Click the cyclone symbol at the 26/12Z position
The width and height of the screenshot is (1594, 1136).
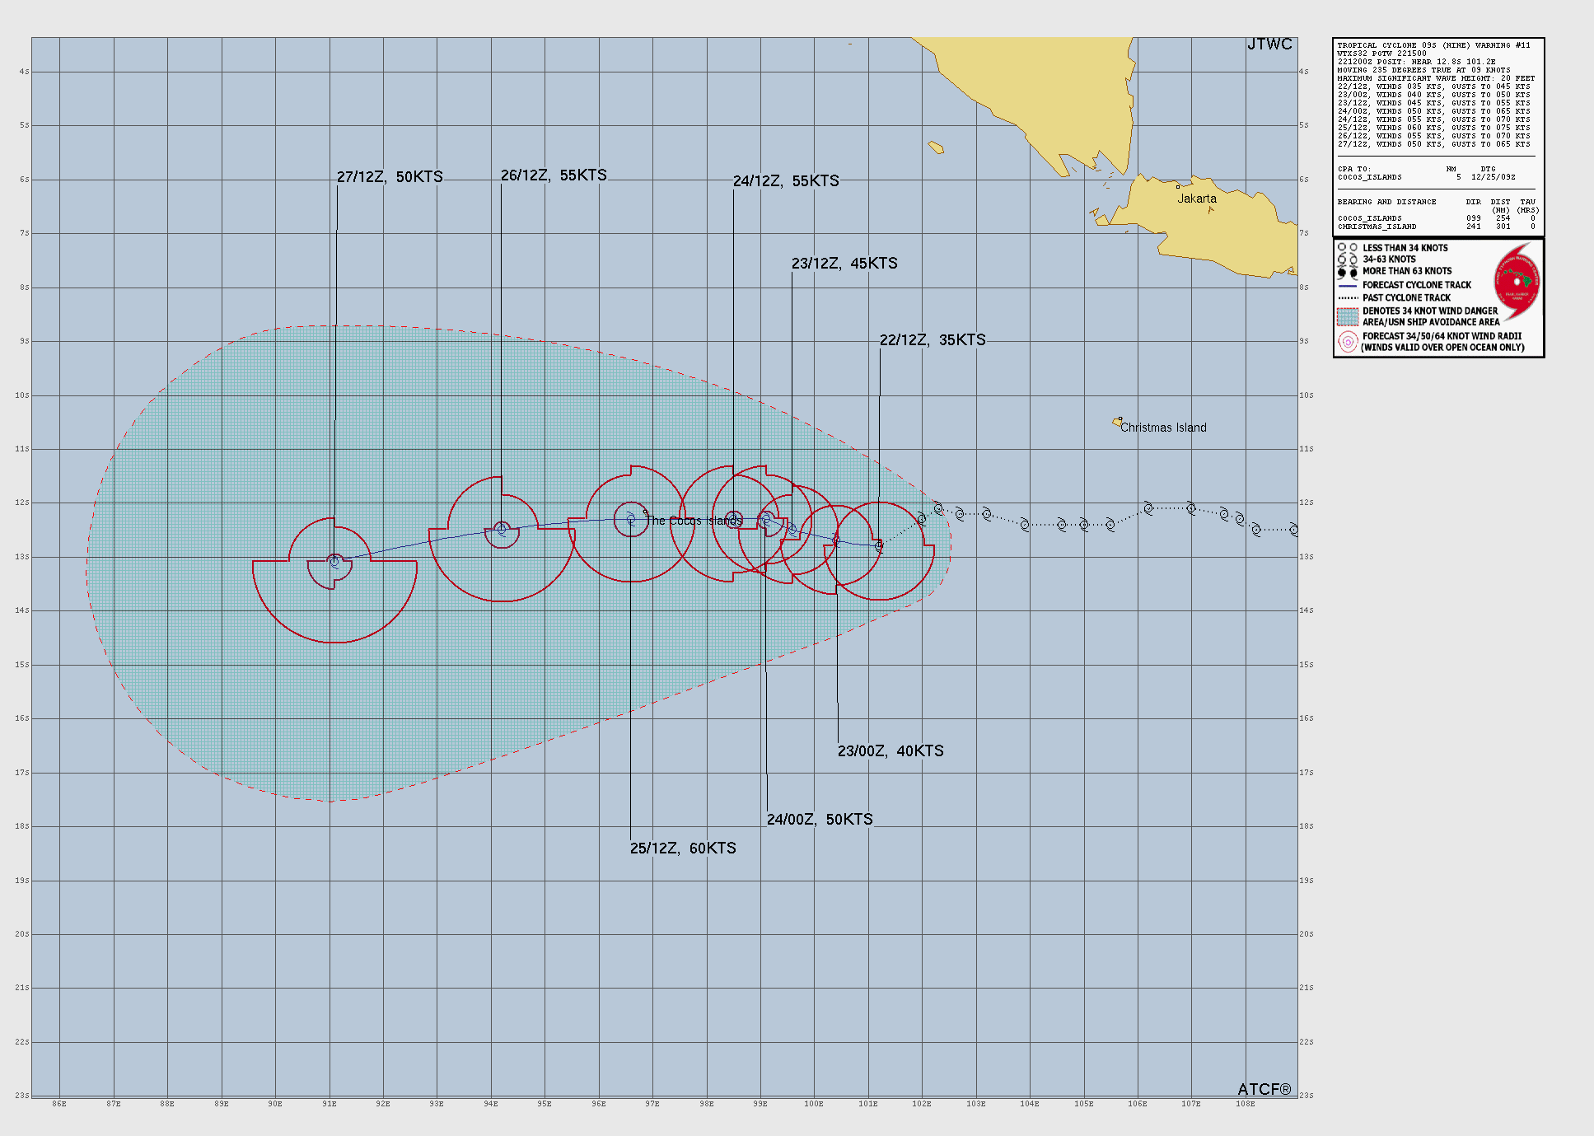(x=501, y=529)
